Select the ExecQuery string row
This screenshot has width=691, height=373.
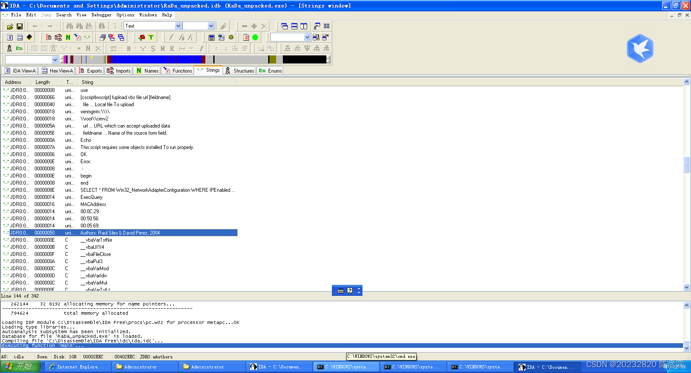pos(119,197)
